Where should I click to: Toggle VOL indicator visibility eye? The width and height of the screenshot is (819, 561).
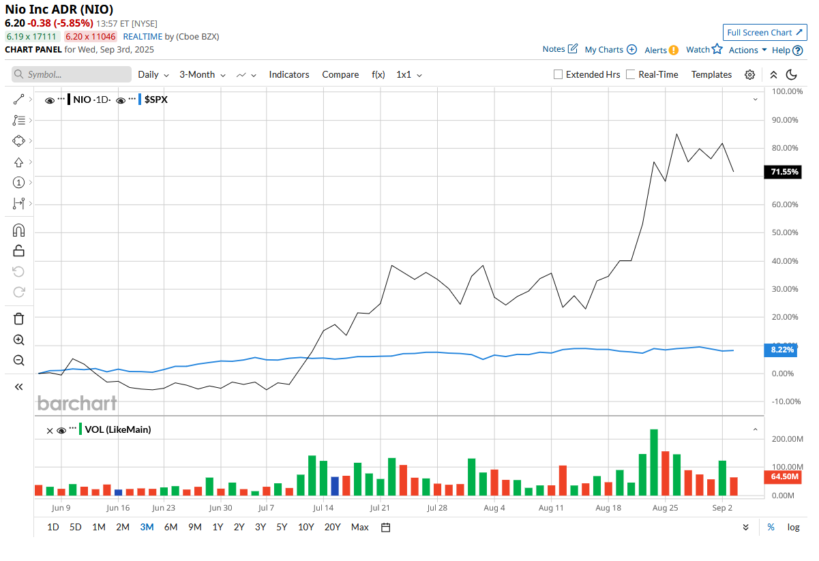point(61,430)
